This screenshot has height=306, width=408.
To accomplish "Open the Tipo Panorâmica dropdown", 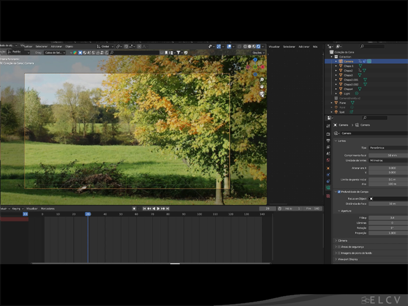I will tap(388, 147).
